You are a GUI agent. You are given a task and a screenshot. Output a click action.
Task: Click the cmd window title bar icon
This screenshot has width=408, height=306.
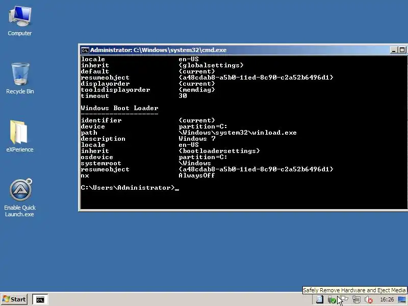(x=85, y=50)
